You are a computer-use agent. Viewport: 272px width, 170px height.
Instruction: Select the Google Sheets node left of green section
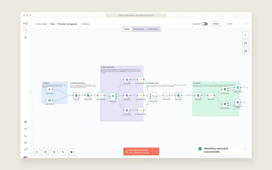pyautogui.click(x=178, y=95)
